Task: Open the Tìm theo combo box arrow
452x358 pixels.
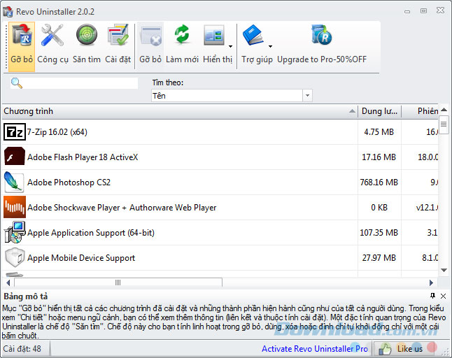Action: (x=307, y=95)
